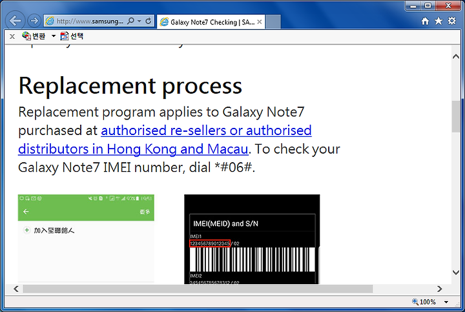Click the 변환 convert PDF button

click(34, 36)
